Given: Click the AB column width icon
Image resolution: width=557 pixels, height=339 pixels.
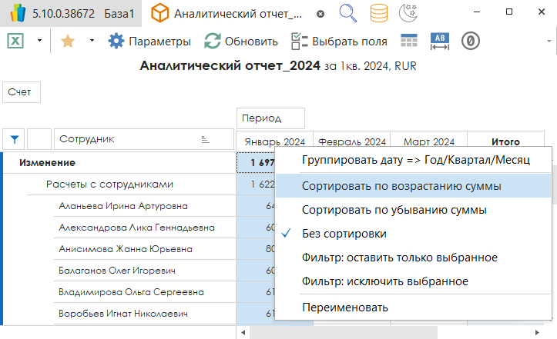Looking at the screenshot, I should pyautogui.click(x=440, y=42).
